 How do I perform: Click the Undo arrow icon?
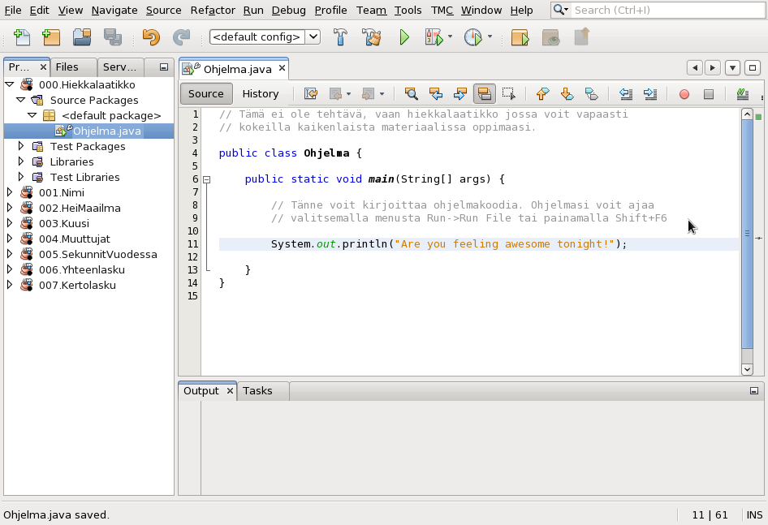coord(151,37)
